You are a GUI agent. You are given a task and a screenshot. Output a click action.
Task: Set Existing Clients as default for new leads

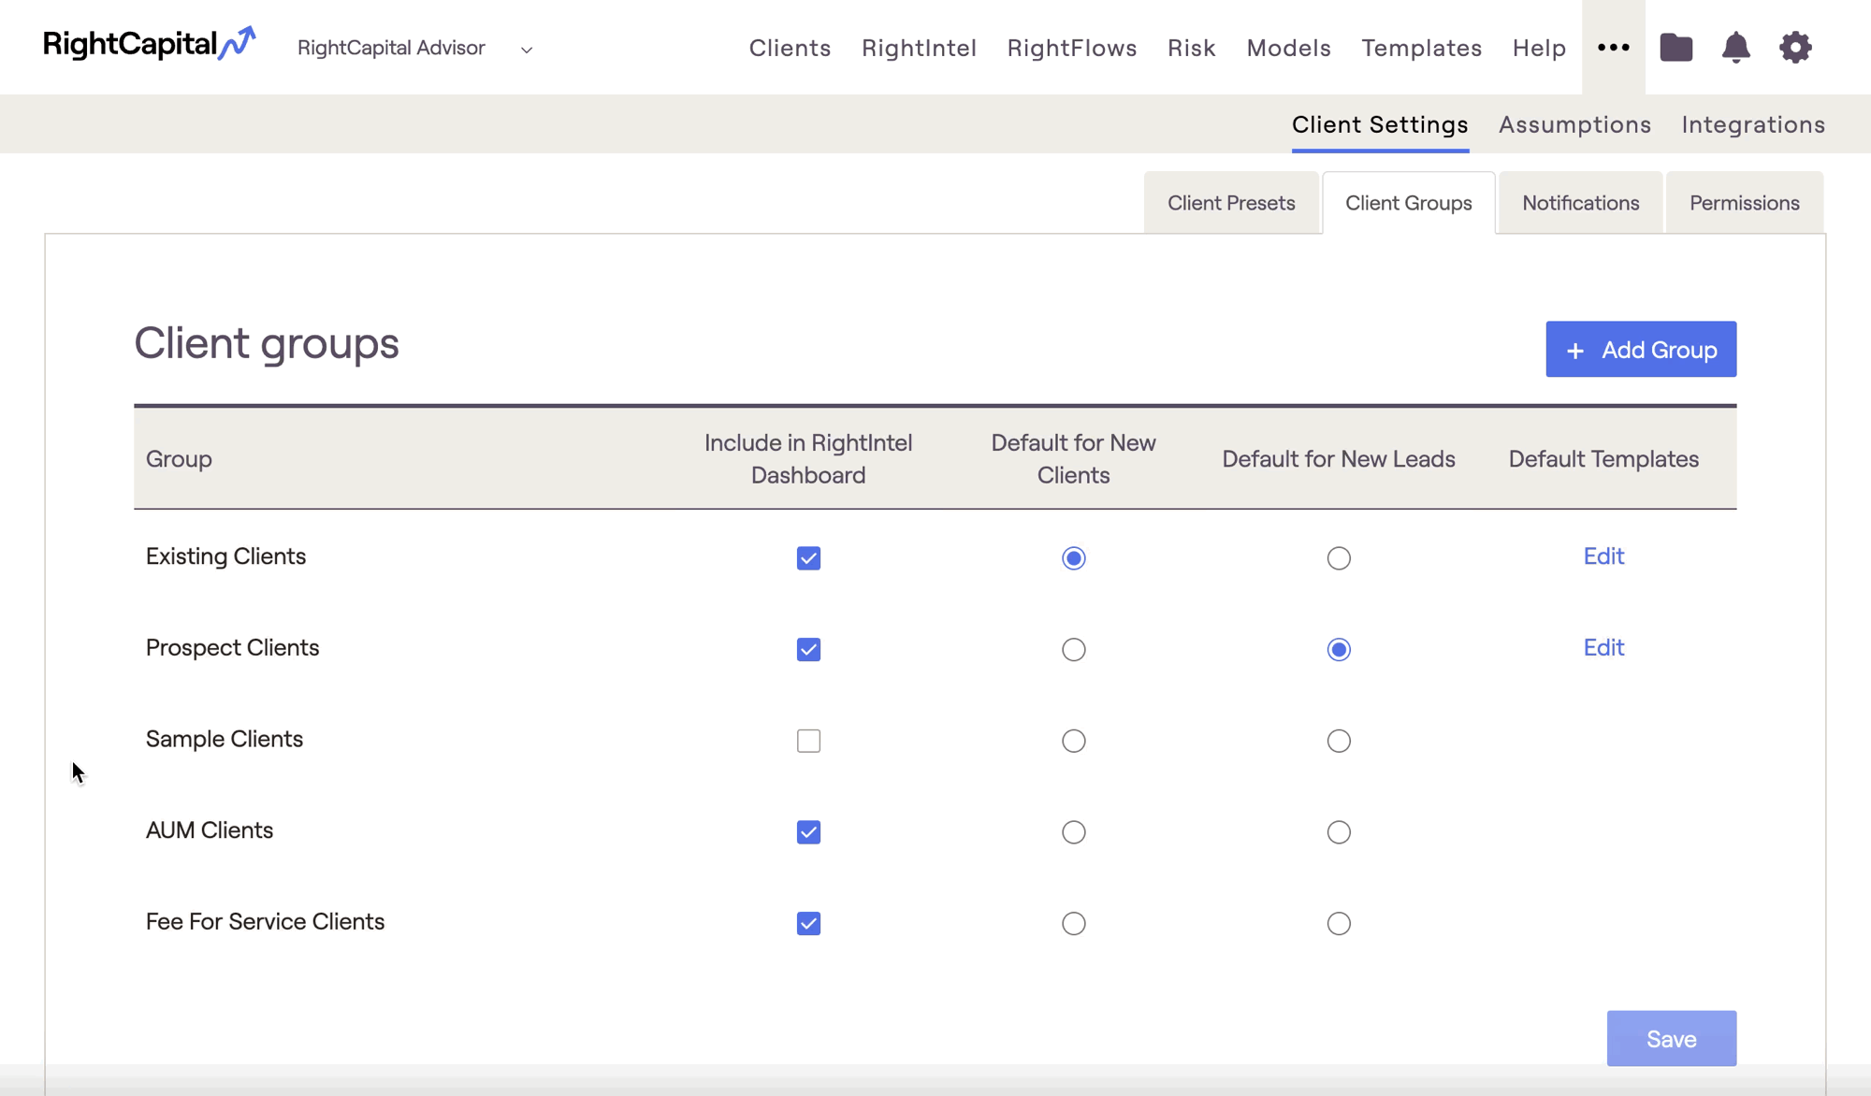[1339, 558]
